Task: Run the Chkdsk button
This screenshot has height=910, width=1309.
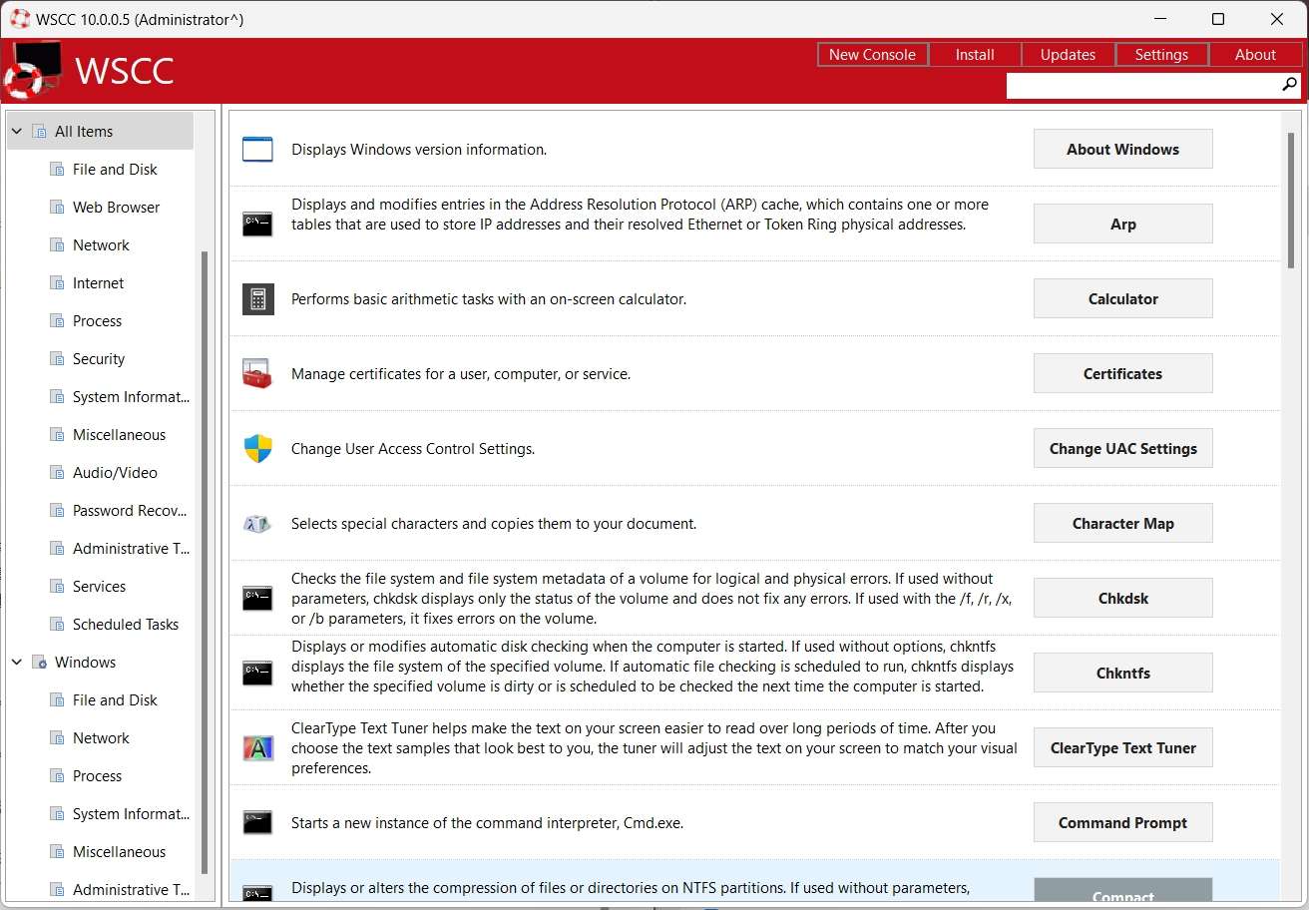Action: coord(1123,599)
